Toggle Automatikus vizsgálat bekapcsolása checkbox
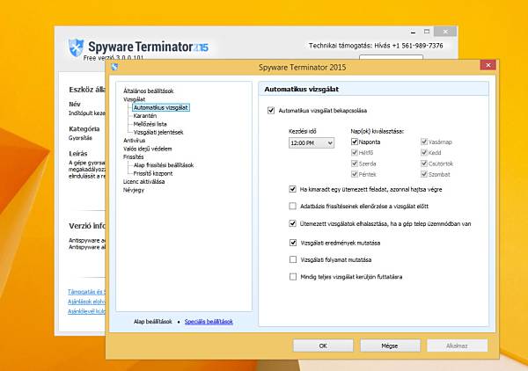This screenshot has width=528, height=371. [x=271, y=110]
